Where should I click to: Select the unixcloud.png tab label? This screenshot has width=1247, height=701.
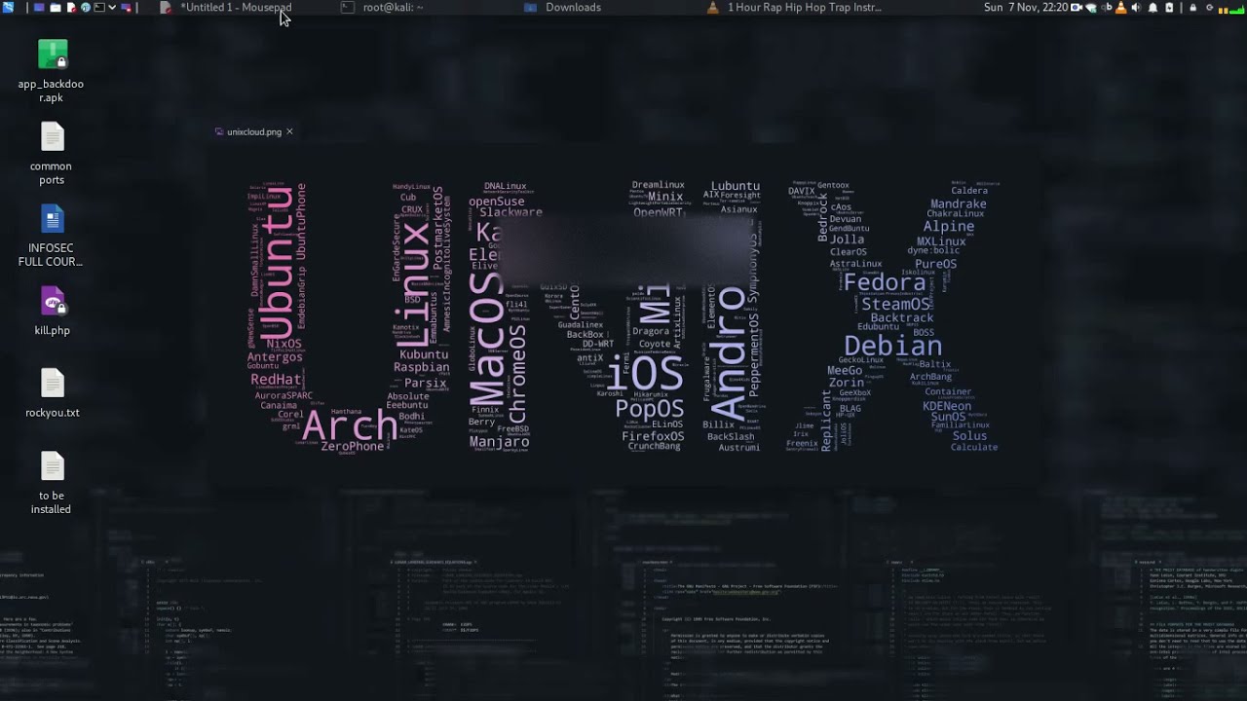tap(254, 131)
